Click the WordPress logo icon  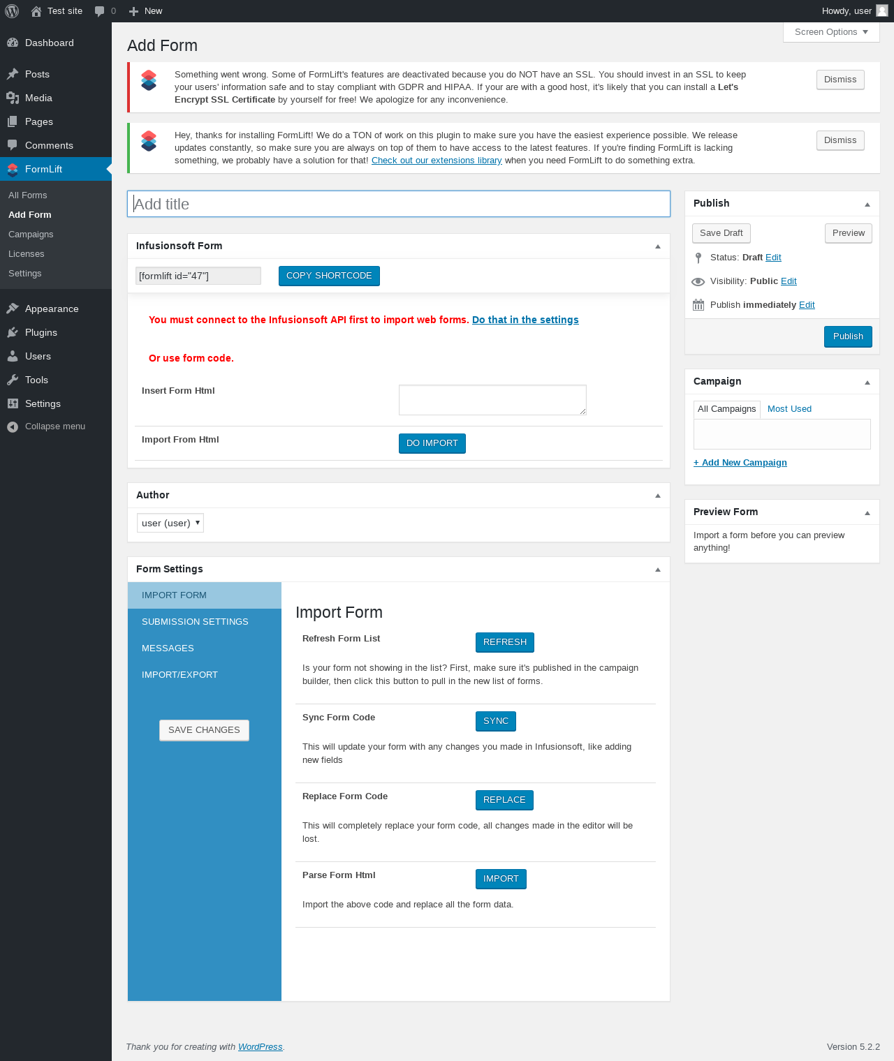tap(12, 11)
